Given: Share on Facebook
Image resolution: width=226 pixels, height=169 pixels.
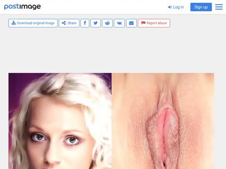Looking at the screenshot, I should point(85,23).
